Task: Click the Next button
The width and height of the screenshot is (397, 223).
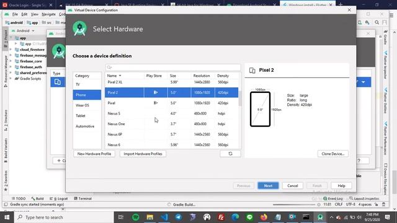Action: click(268, 186)
